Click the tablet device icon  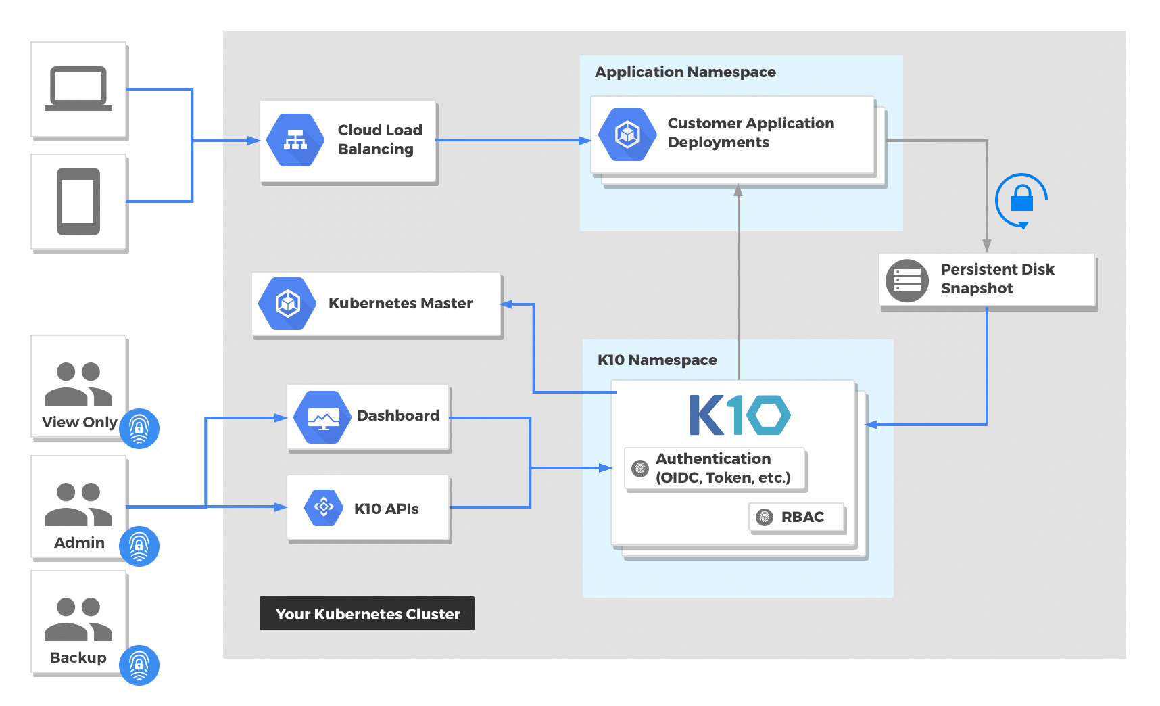tap(78, 202)
